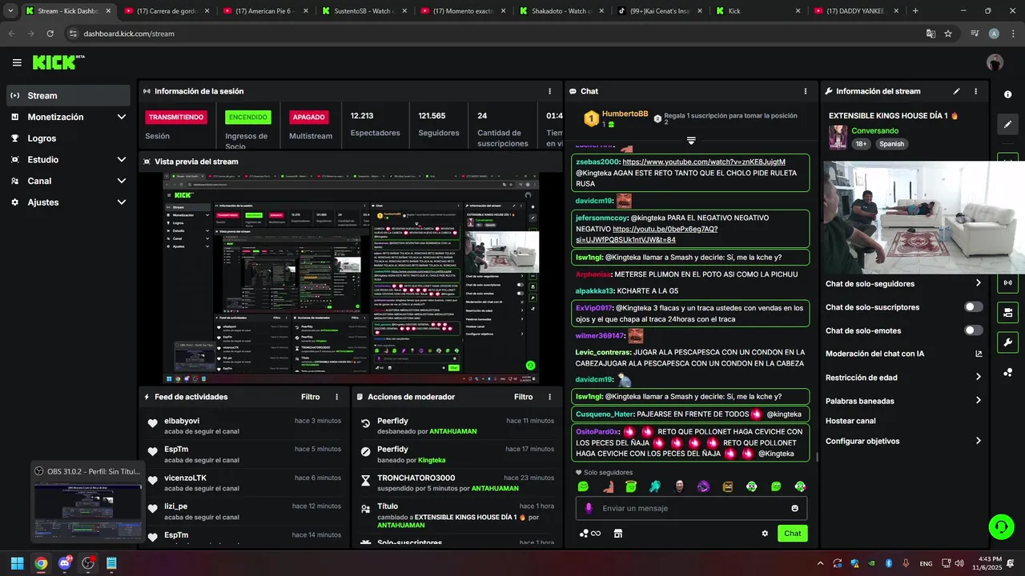The image size is (1025, 576).
Task: Switch to the American Pie 6 browser tab
Action: 263,11
